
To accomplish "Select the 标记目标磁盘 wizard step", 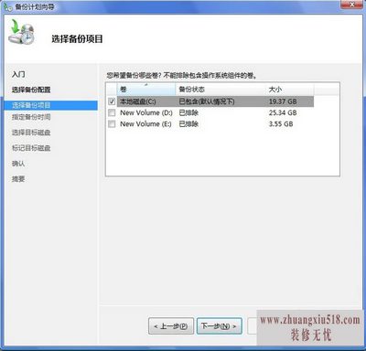I will (x=31, y=148).
